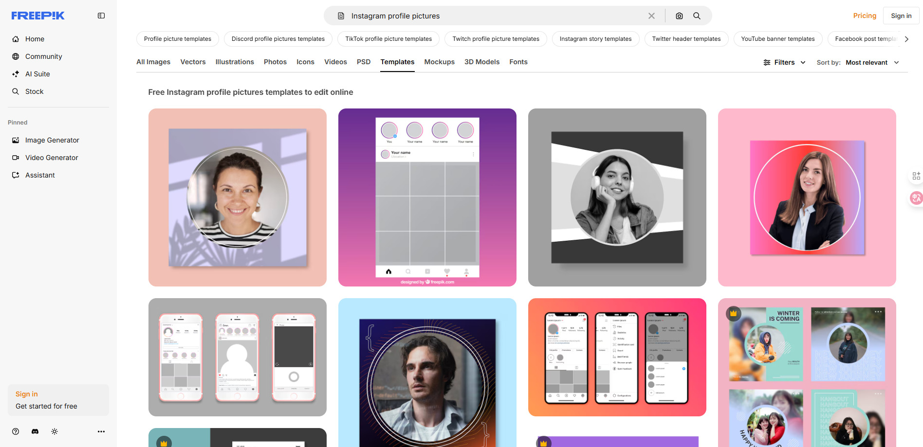Clear the search box with the X
Image resolution: width=923 pixels, height=447 pixels.
tap(651, 16)
